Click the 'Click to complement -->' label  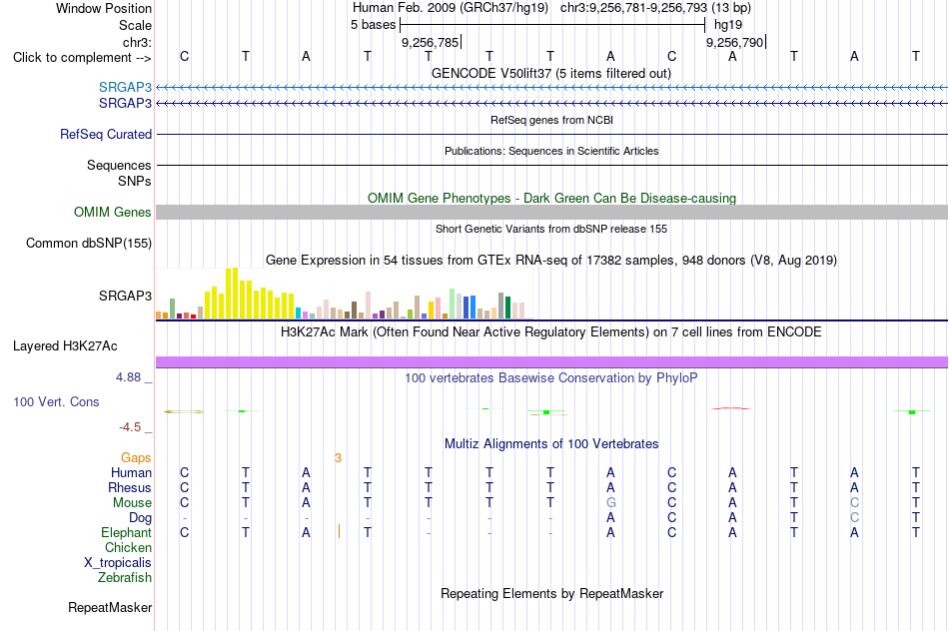[82, 58]
